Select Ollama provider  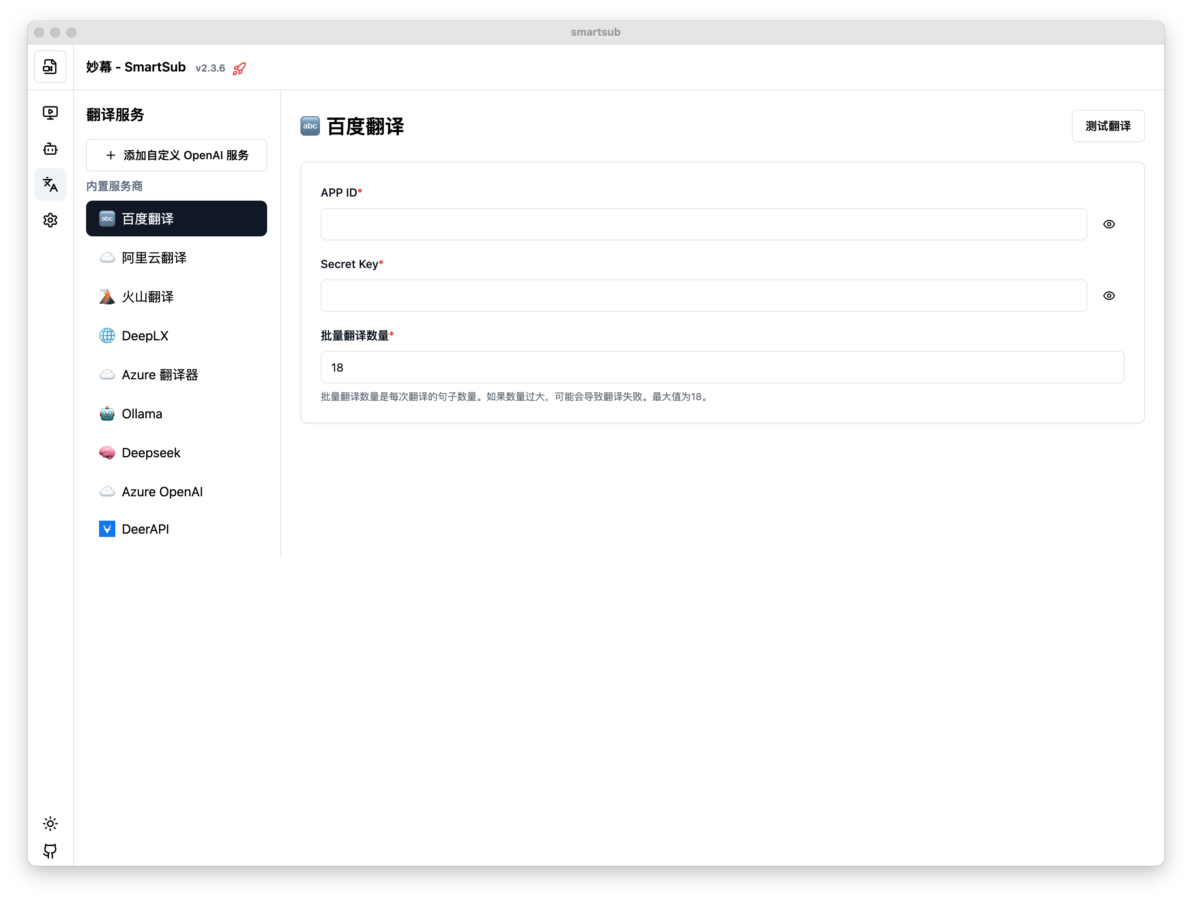(176, 414)
